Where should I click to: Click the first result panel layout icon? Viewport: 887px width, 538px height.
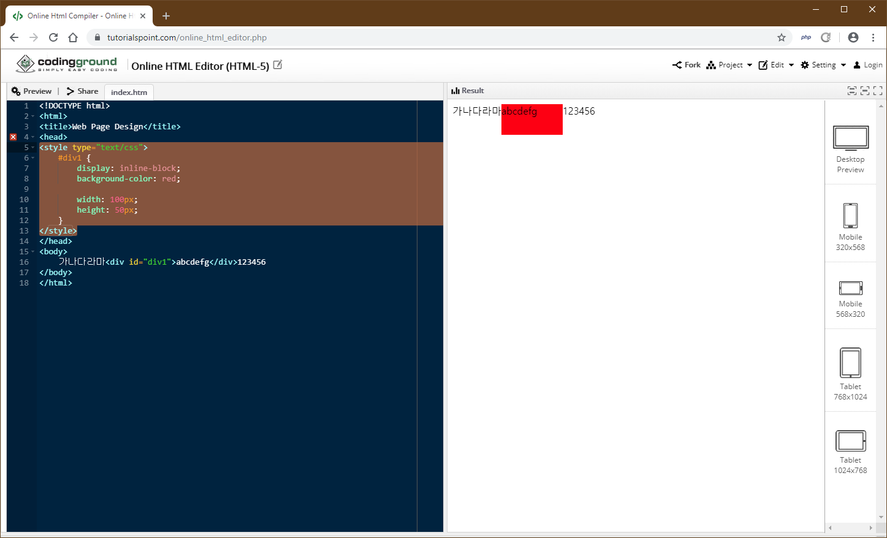coord(852,91)
